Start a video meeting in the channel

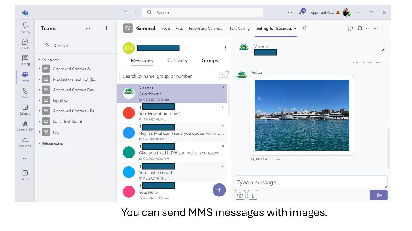click(x=360, y=28)
